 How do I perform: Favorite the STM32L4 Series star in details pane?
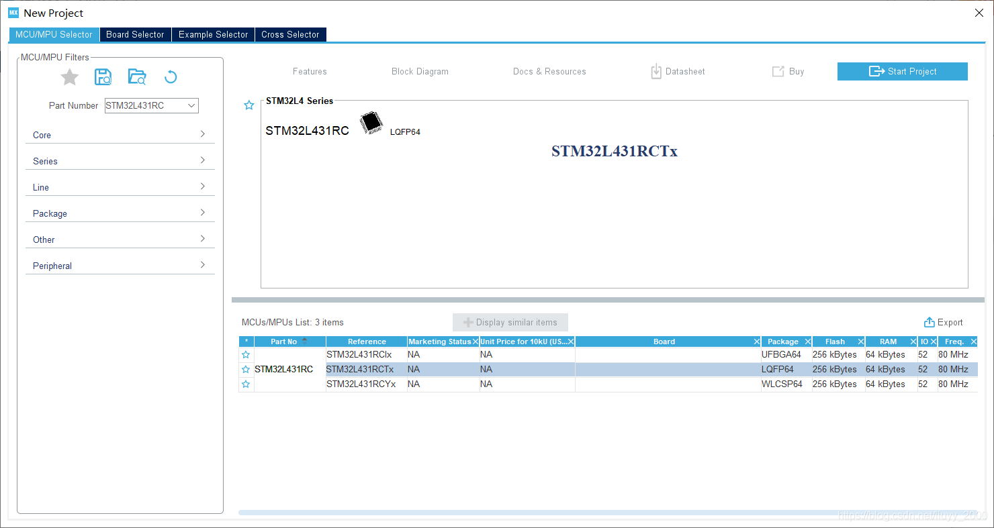click(x=249, y=105)
